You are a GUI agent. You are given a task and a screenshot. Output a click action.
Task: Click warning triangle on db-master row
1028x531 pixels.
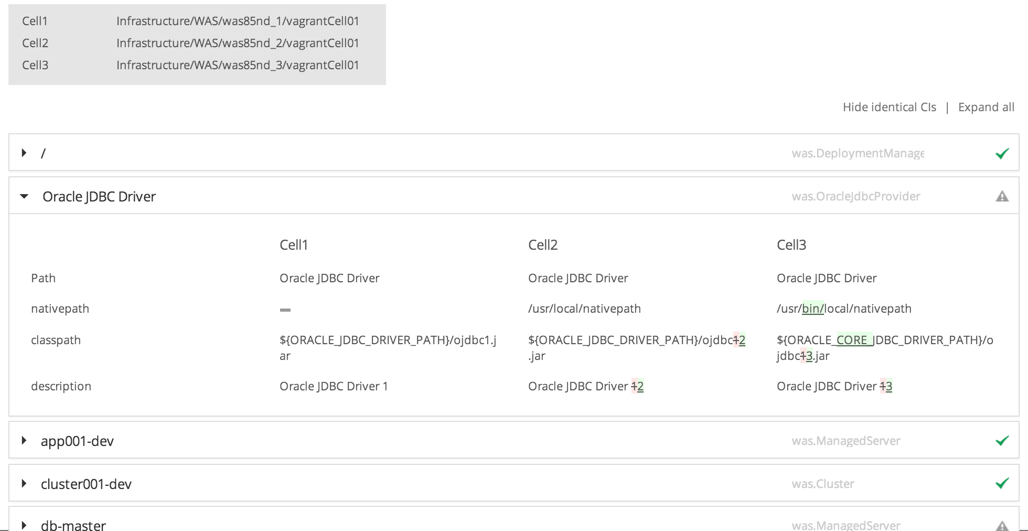(x=1002, y=525)
